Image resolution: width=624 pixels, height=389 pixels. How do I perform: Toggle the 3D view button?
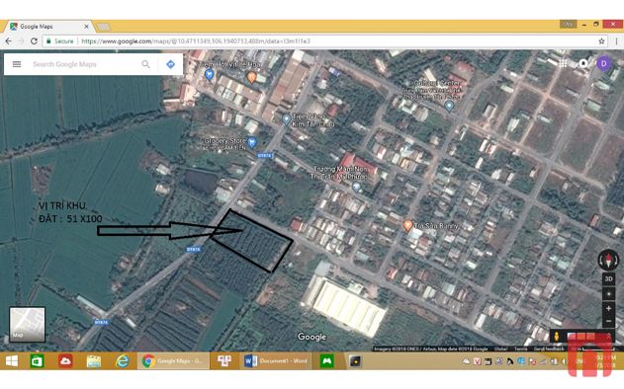608,278
